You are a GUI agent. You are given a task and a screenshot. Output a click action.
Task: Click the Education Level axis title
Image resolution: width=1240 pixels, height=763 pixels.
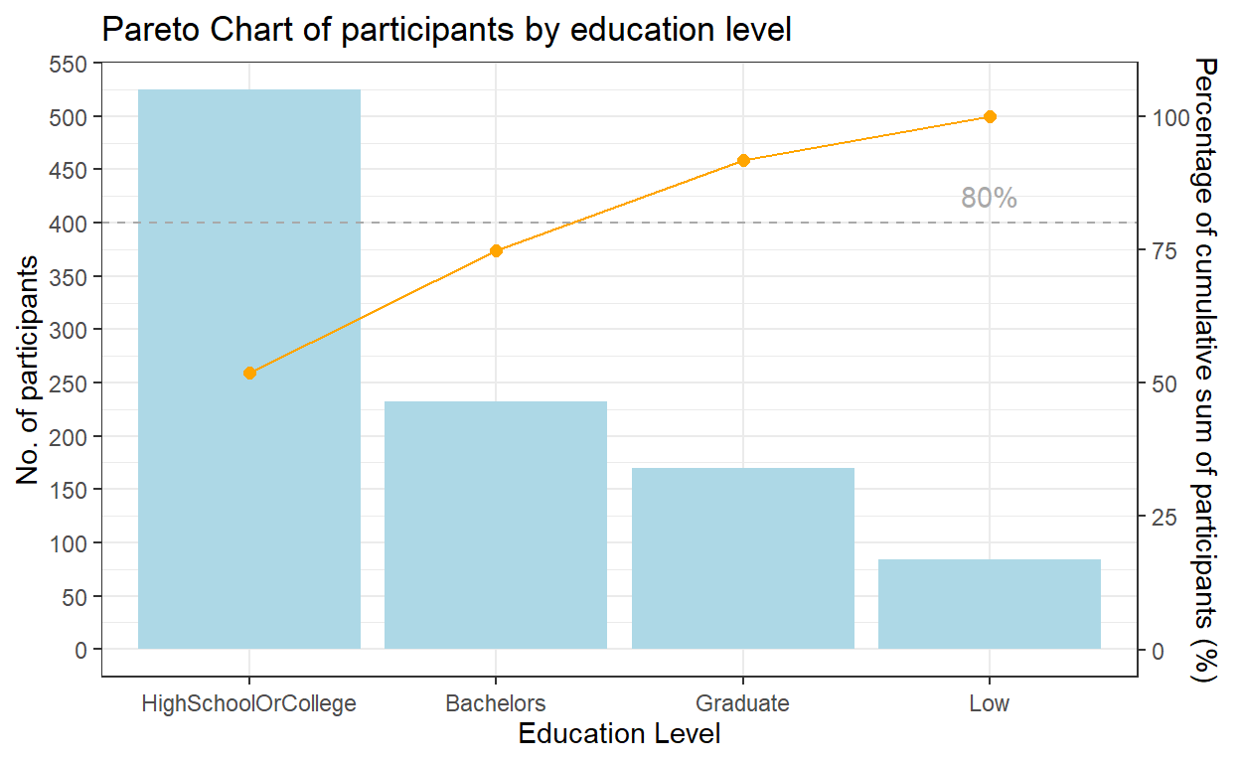pos(619,735)
